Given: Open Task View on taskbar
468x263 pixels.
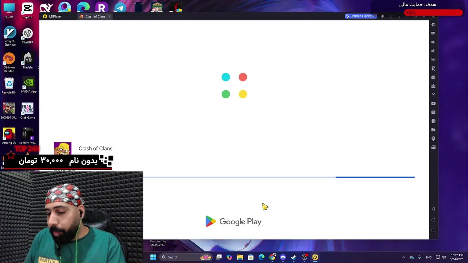Looking at the screenshot, I should 219,257.
